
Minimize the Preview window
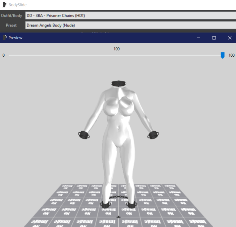tap(198, 38)
